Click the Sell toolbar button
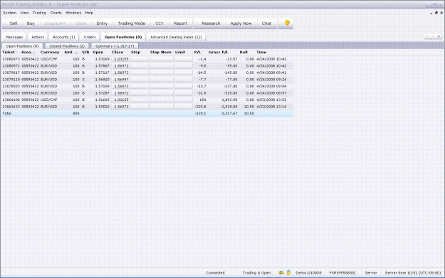This screenshot has width=445, height=278. point(14,23)
